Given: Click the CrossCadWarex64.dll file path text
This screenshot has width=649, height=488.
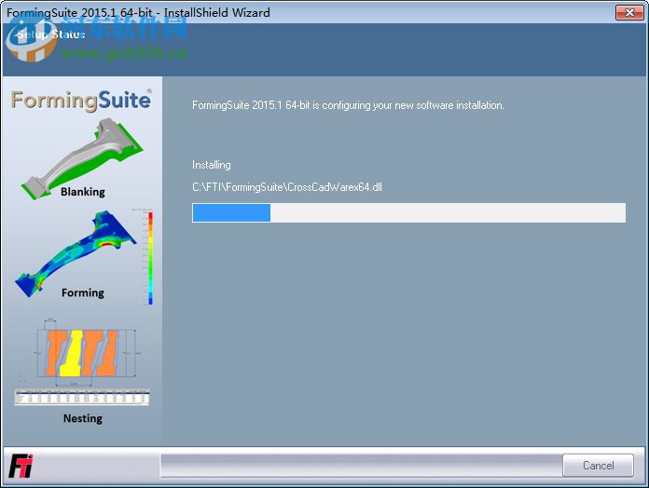Looking at the screenshot, I should (x=287, y=187).
